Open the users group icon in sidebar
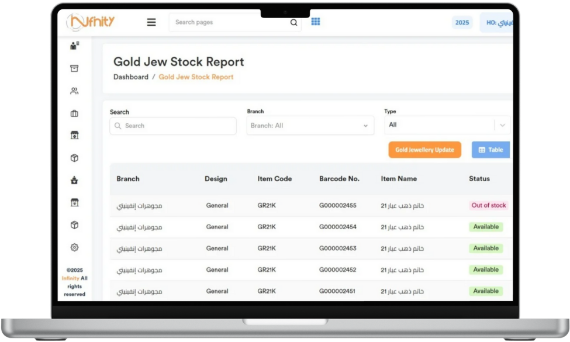Screen dimensions: 570x342 [74, 91]
